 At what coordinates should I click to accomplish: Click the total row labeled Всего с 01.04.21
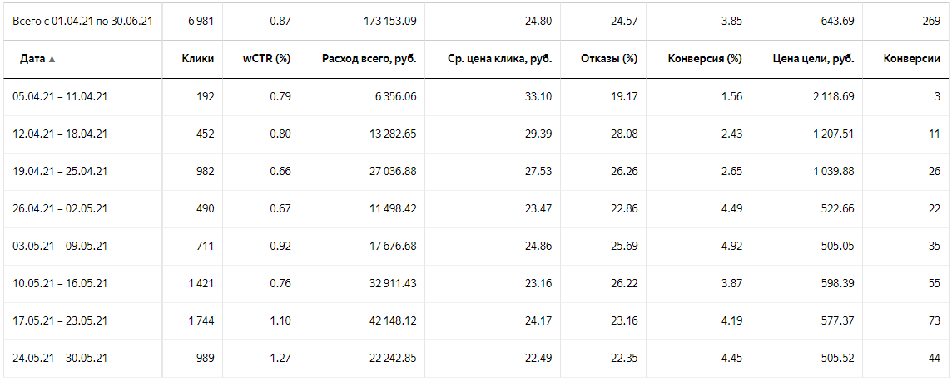pos(476,22)
